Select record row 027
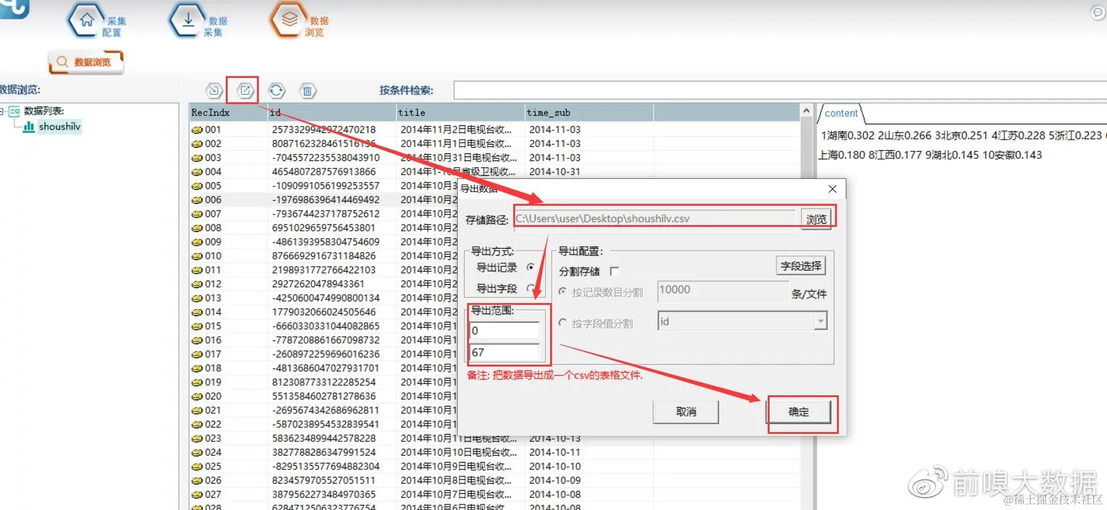 495,495
